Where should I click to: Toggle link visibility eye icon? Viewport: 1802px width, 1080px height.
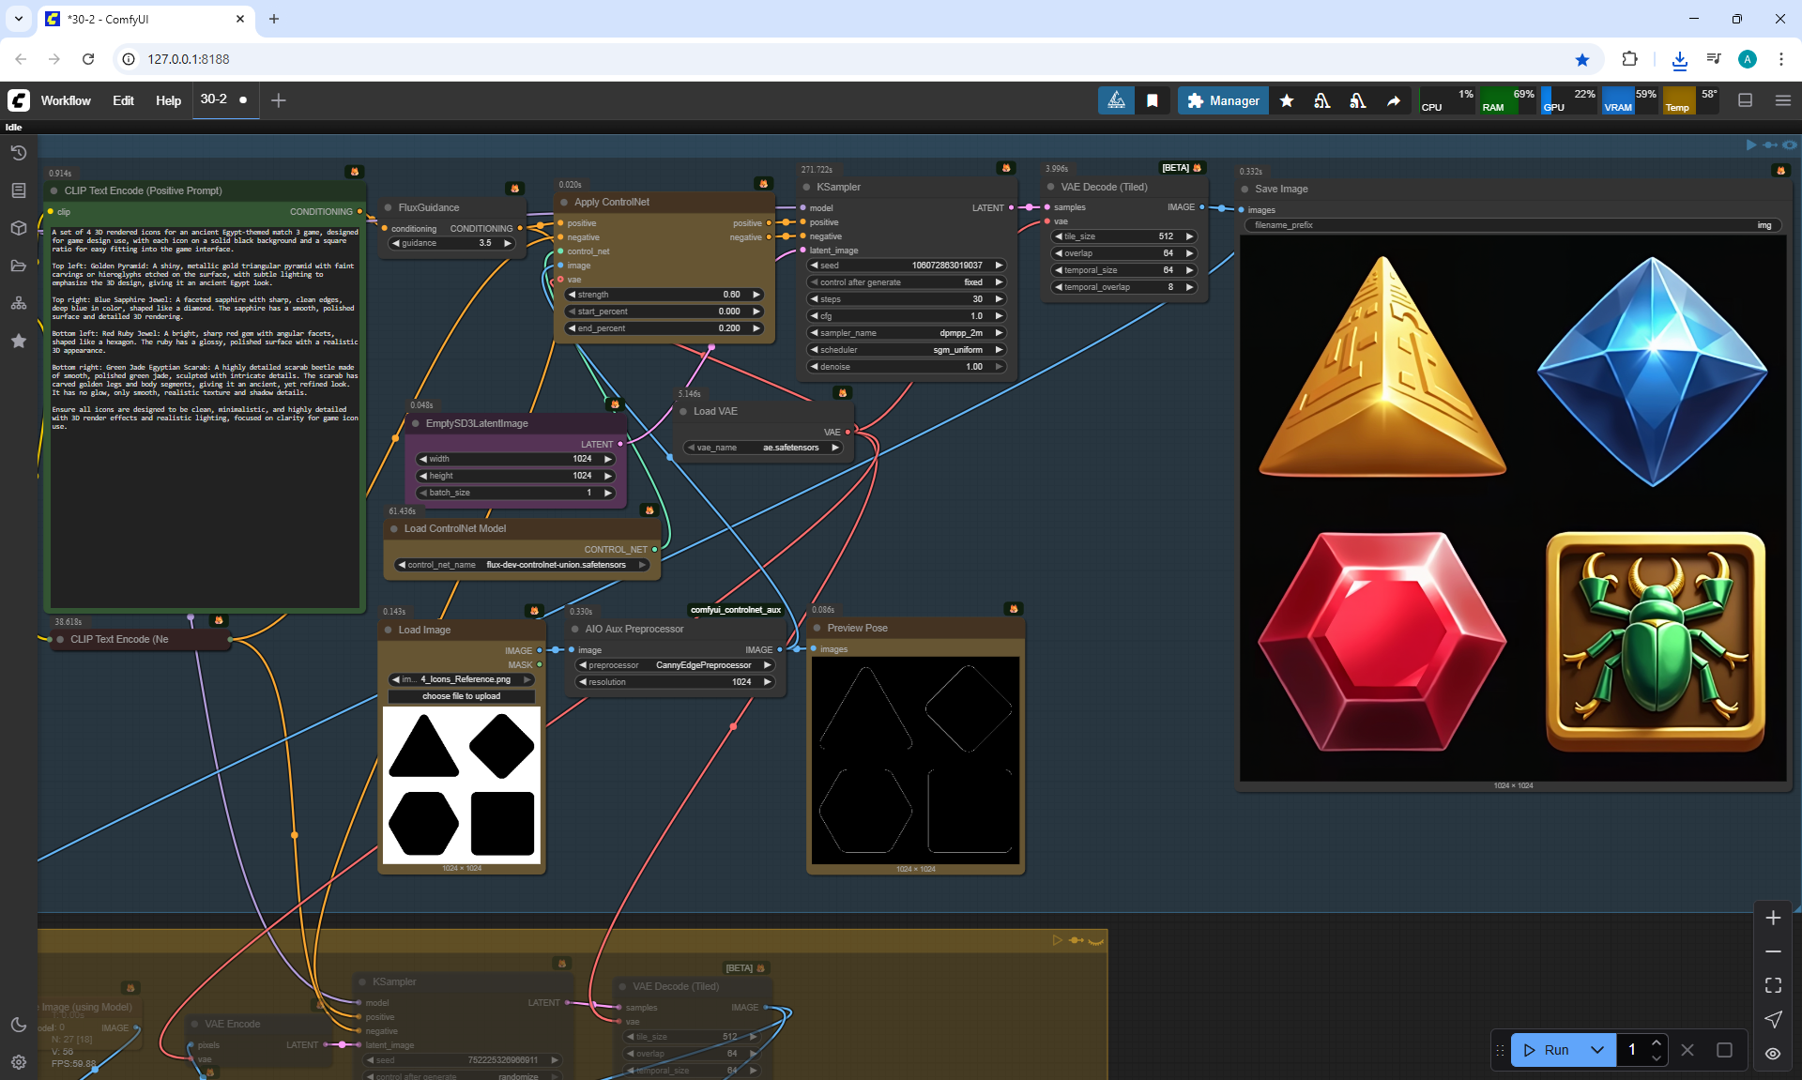[x=1773, y=1053]
